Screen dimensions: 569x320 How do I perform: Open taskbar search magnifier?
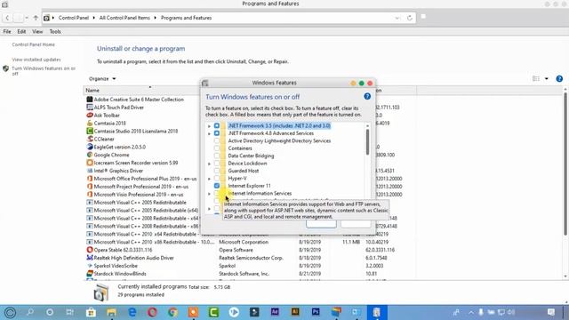click(x=30, y=312)
